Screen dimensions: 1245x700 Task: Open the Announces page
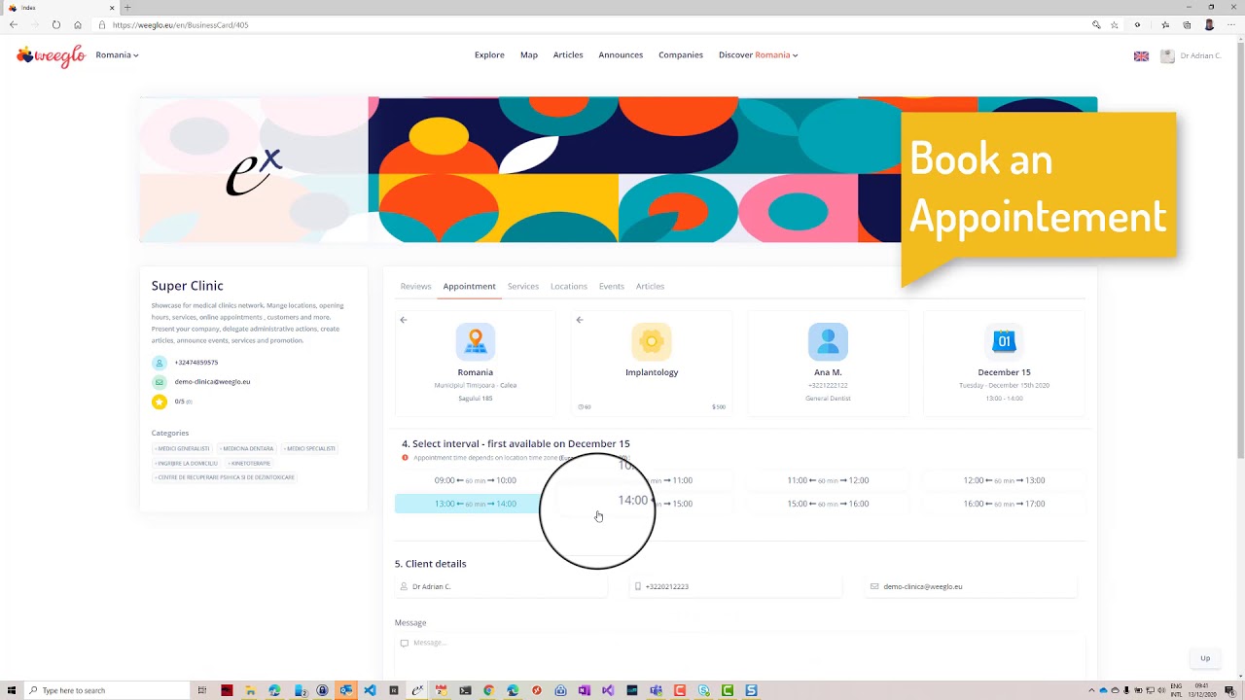click(x=621, y=55)
